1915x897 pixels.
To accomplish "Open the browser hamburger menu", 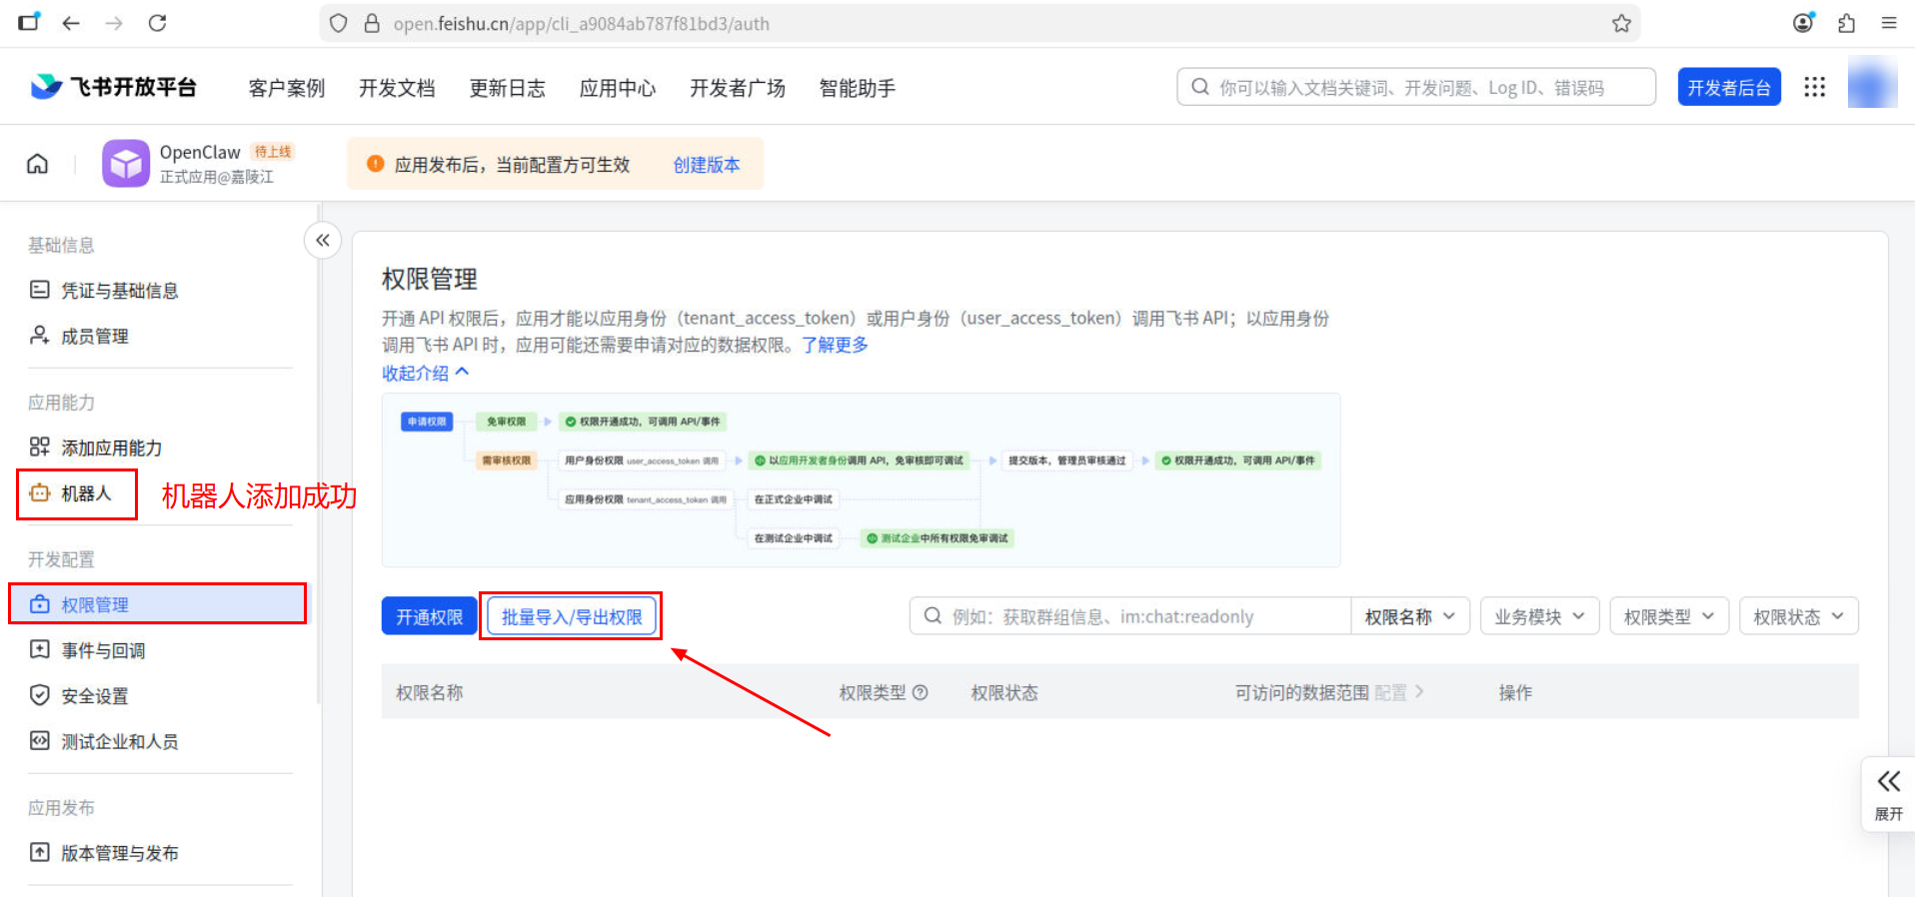I will click(x=1888, y=23).
